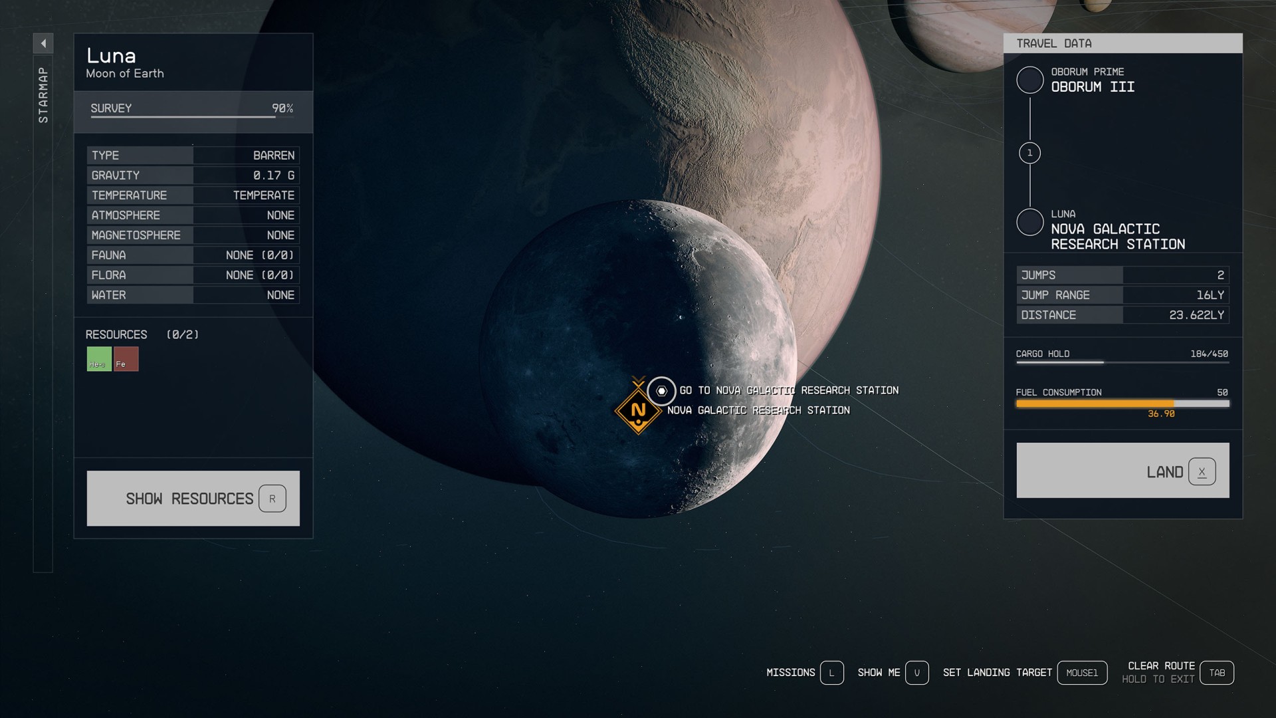
Task: Click the Temperature value Temperate
Action: pos(263,195)
